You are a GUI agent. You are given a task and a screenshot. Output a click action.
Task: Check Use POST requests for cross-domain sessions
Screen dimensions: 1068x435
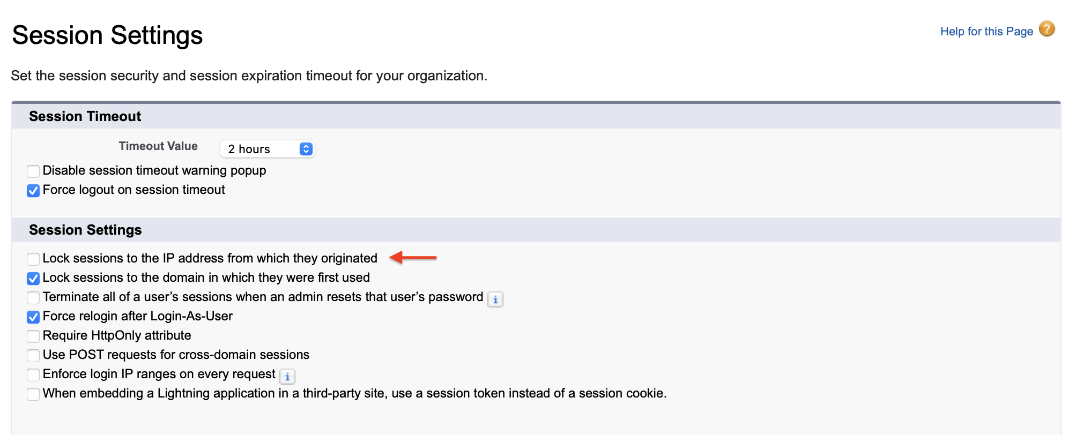coord(33,355)
